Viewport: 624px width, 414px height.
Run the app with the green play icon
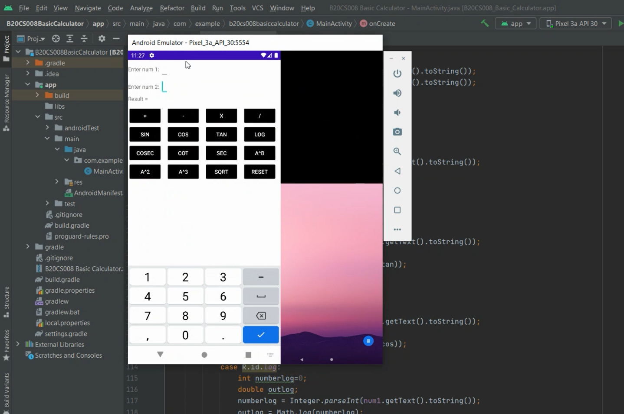click(x=621, y=23)
